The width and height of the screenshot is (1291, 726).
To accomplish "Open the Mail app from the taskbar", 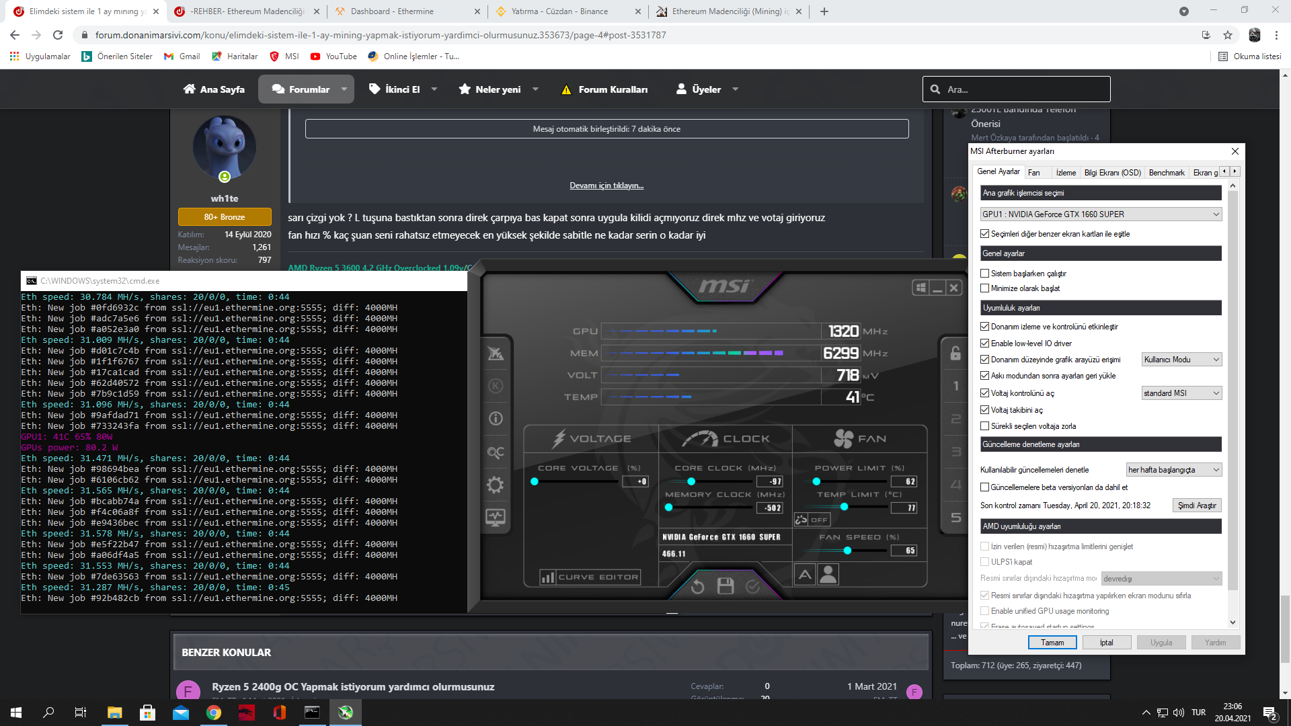I will coord(181,713).
